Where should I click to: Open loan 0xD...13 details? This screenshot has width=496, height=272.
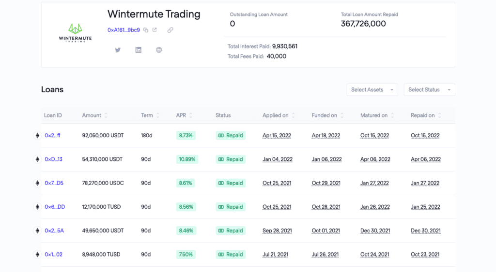coord(53,159)
